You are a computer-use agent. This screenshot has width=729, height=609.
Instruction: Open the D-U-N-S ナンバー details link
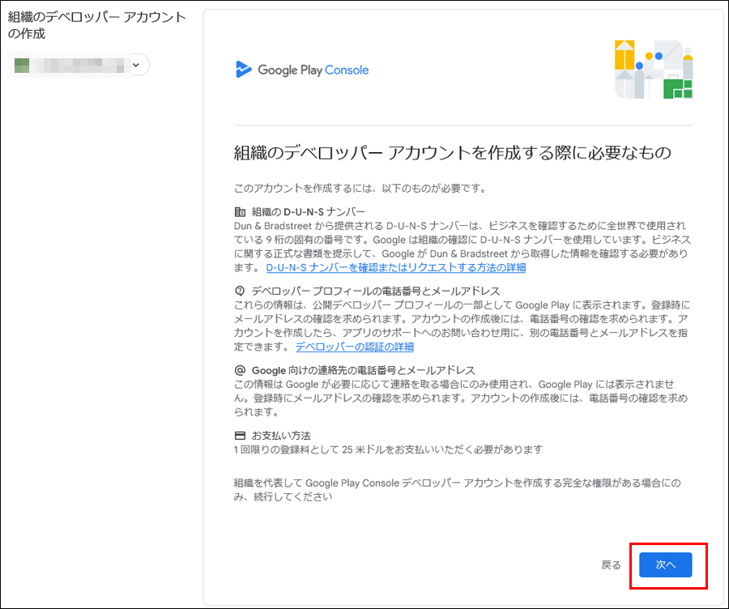click(395, 268)
